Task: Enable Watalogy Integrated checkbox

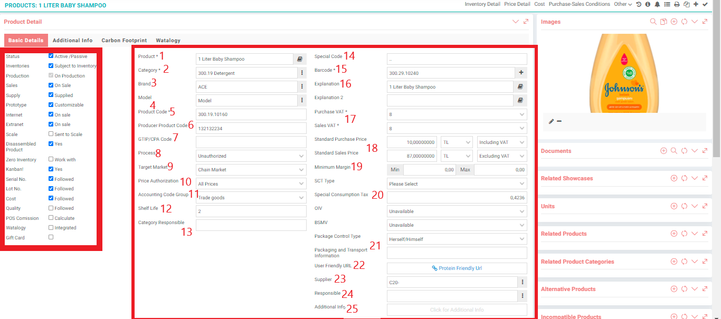Action: [51, 227]
